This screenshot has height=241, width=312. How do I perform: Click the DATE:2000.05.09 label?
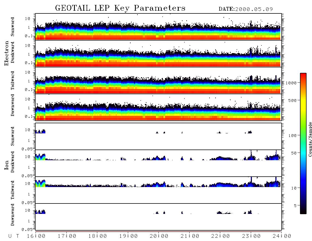(246, 9)
